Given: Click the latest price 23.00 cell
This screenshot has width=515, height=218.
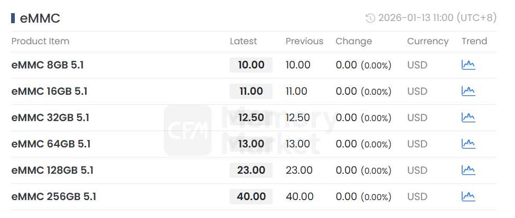Looking at the screenshot, I should 251,171.
